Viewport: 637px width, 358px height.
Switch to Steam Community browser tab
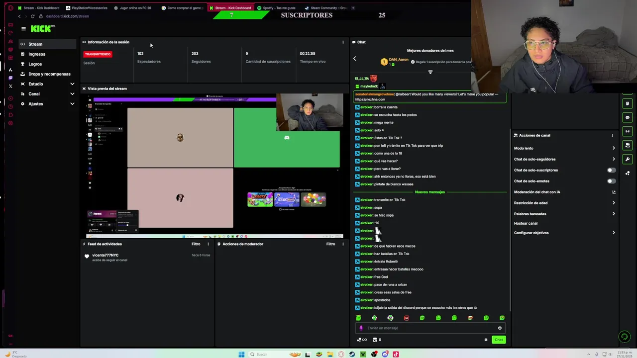[325, 8]
